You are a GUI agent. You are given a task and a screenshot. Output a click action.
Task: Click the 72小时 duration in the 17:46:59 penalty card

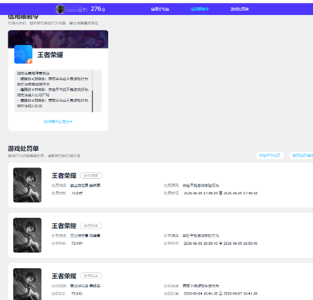[77, 193]
